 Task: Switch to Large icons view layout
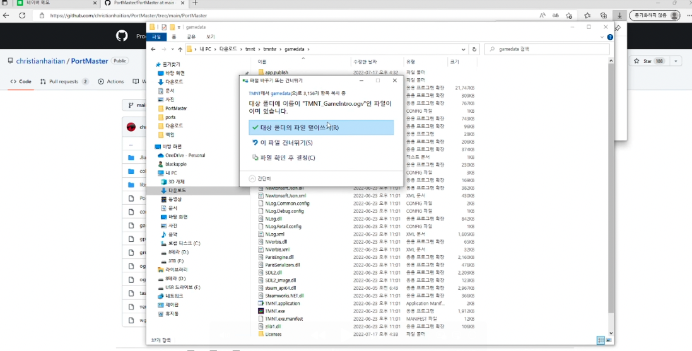[609, 340]
